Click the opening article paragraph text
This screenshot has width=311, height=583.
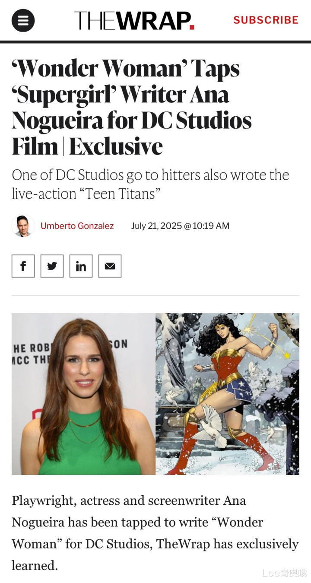pyautogui.click(x=155, y=532)
